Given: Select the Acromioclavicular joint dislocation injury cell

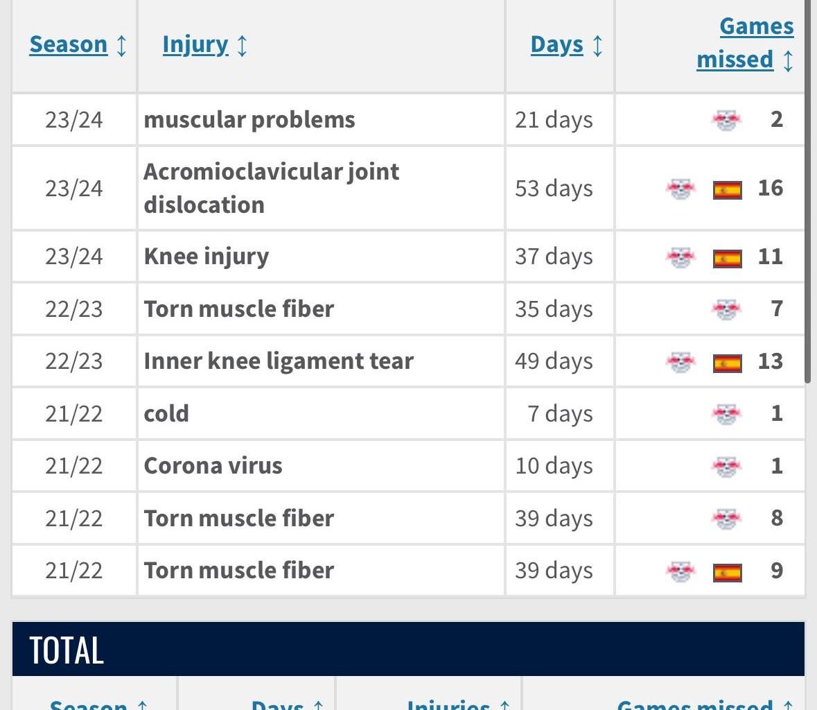Looking at the screenshot, I should point(321,188).
